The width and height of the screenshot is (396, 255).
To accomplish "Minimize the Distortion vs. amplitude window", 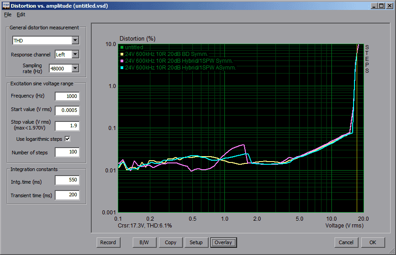I will click(x=374, y=6).
